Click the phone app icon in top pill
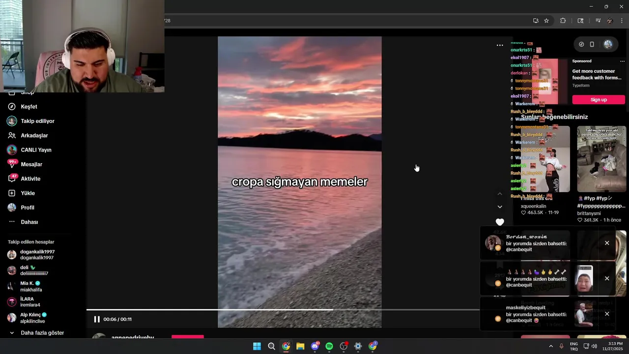Screen dimensions: 629x354 pos(592,44)
